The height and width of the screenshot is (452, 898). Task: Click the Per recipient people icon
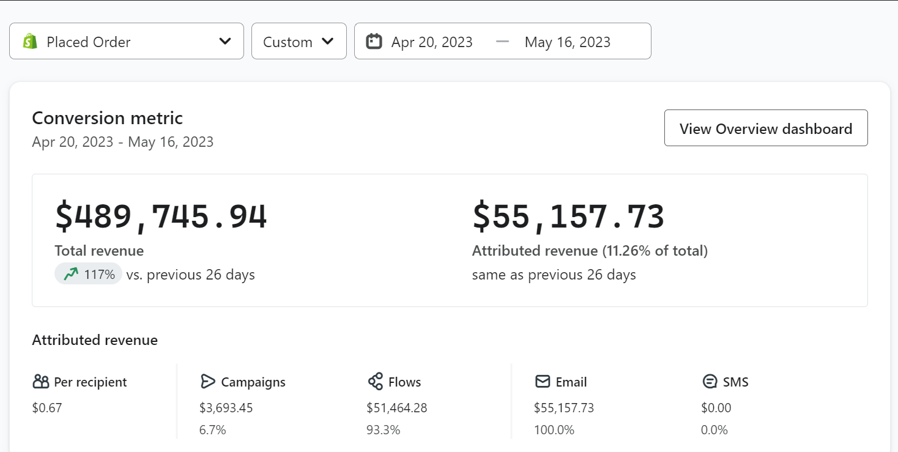click(x=40, y=382)
